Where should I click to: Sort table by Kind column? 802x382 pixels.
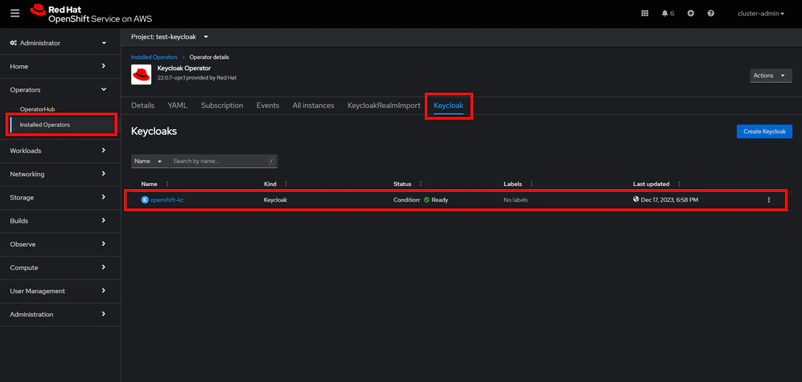point(276,184)
